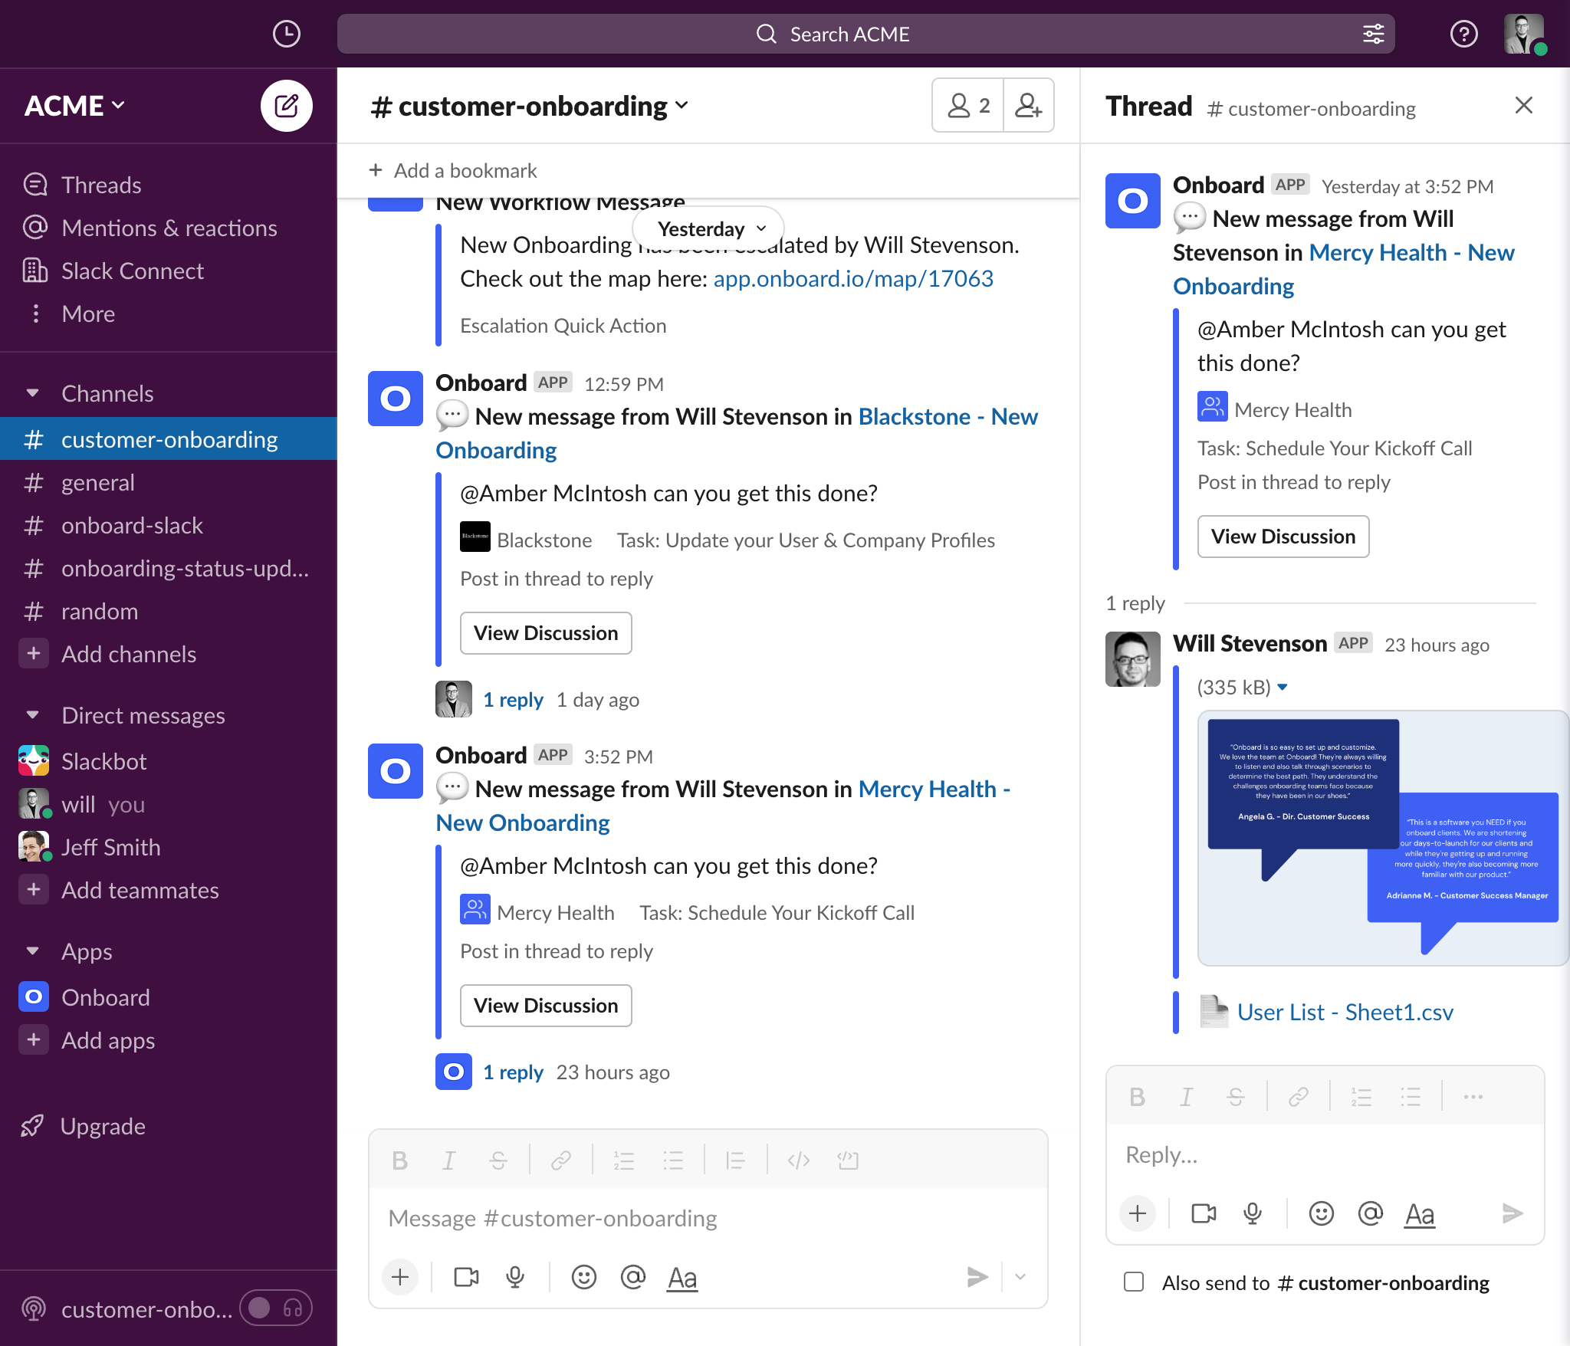The image size is (1570, 1346).
Task: Toggle the huddle switch
Action: 276,1308
